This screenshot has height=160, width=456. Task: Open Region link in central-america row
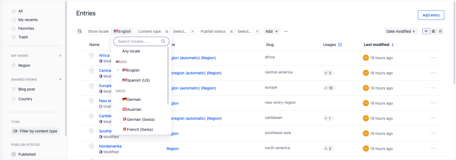[x=214, y=73]
